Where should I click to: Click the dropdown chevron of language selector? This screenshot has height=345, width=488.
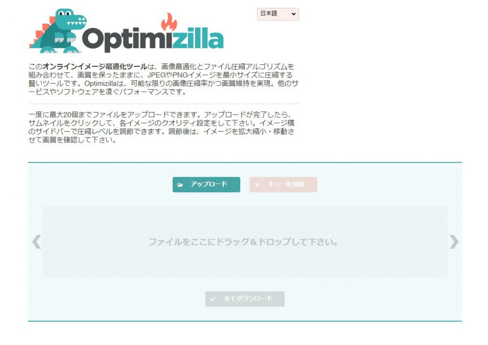(293, 14)
